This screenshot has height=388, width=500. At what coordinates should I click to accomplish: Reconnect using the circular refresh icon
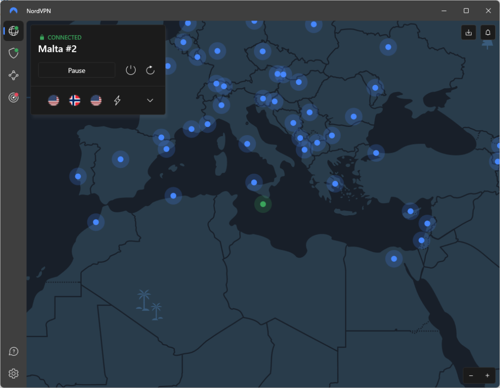point(150,70)
